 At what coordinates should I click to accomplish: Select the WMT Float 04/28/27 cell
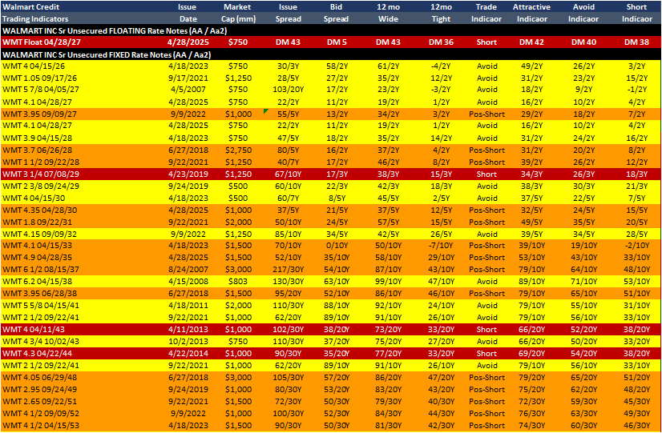28,42
